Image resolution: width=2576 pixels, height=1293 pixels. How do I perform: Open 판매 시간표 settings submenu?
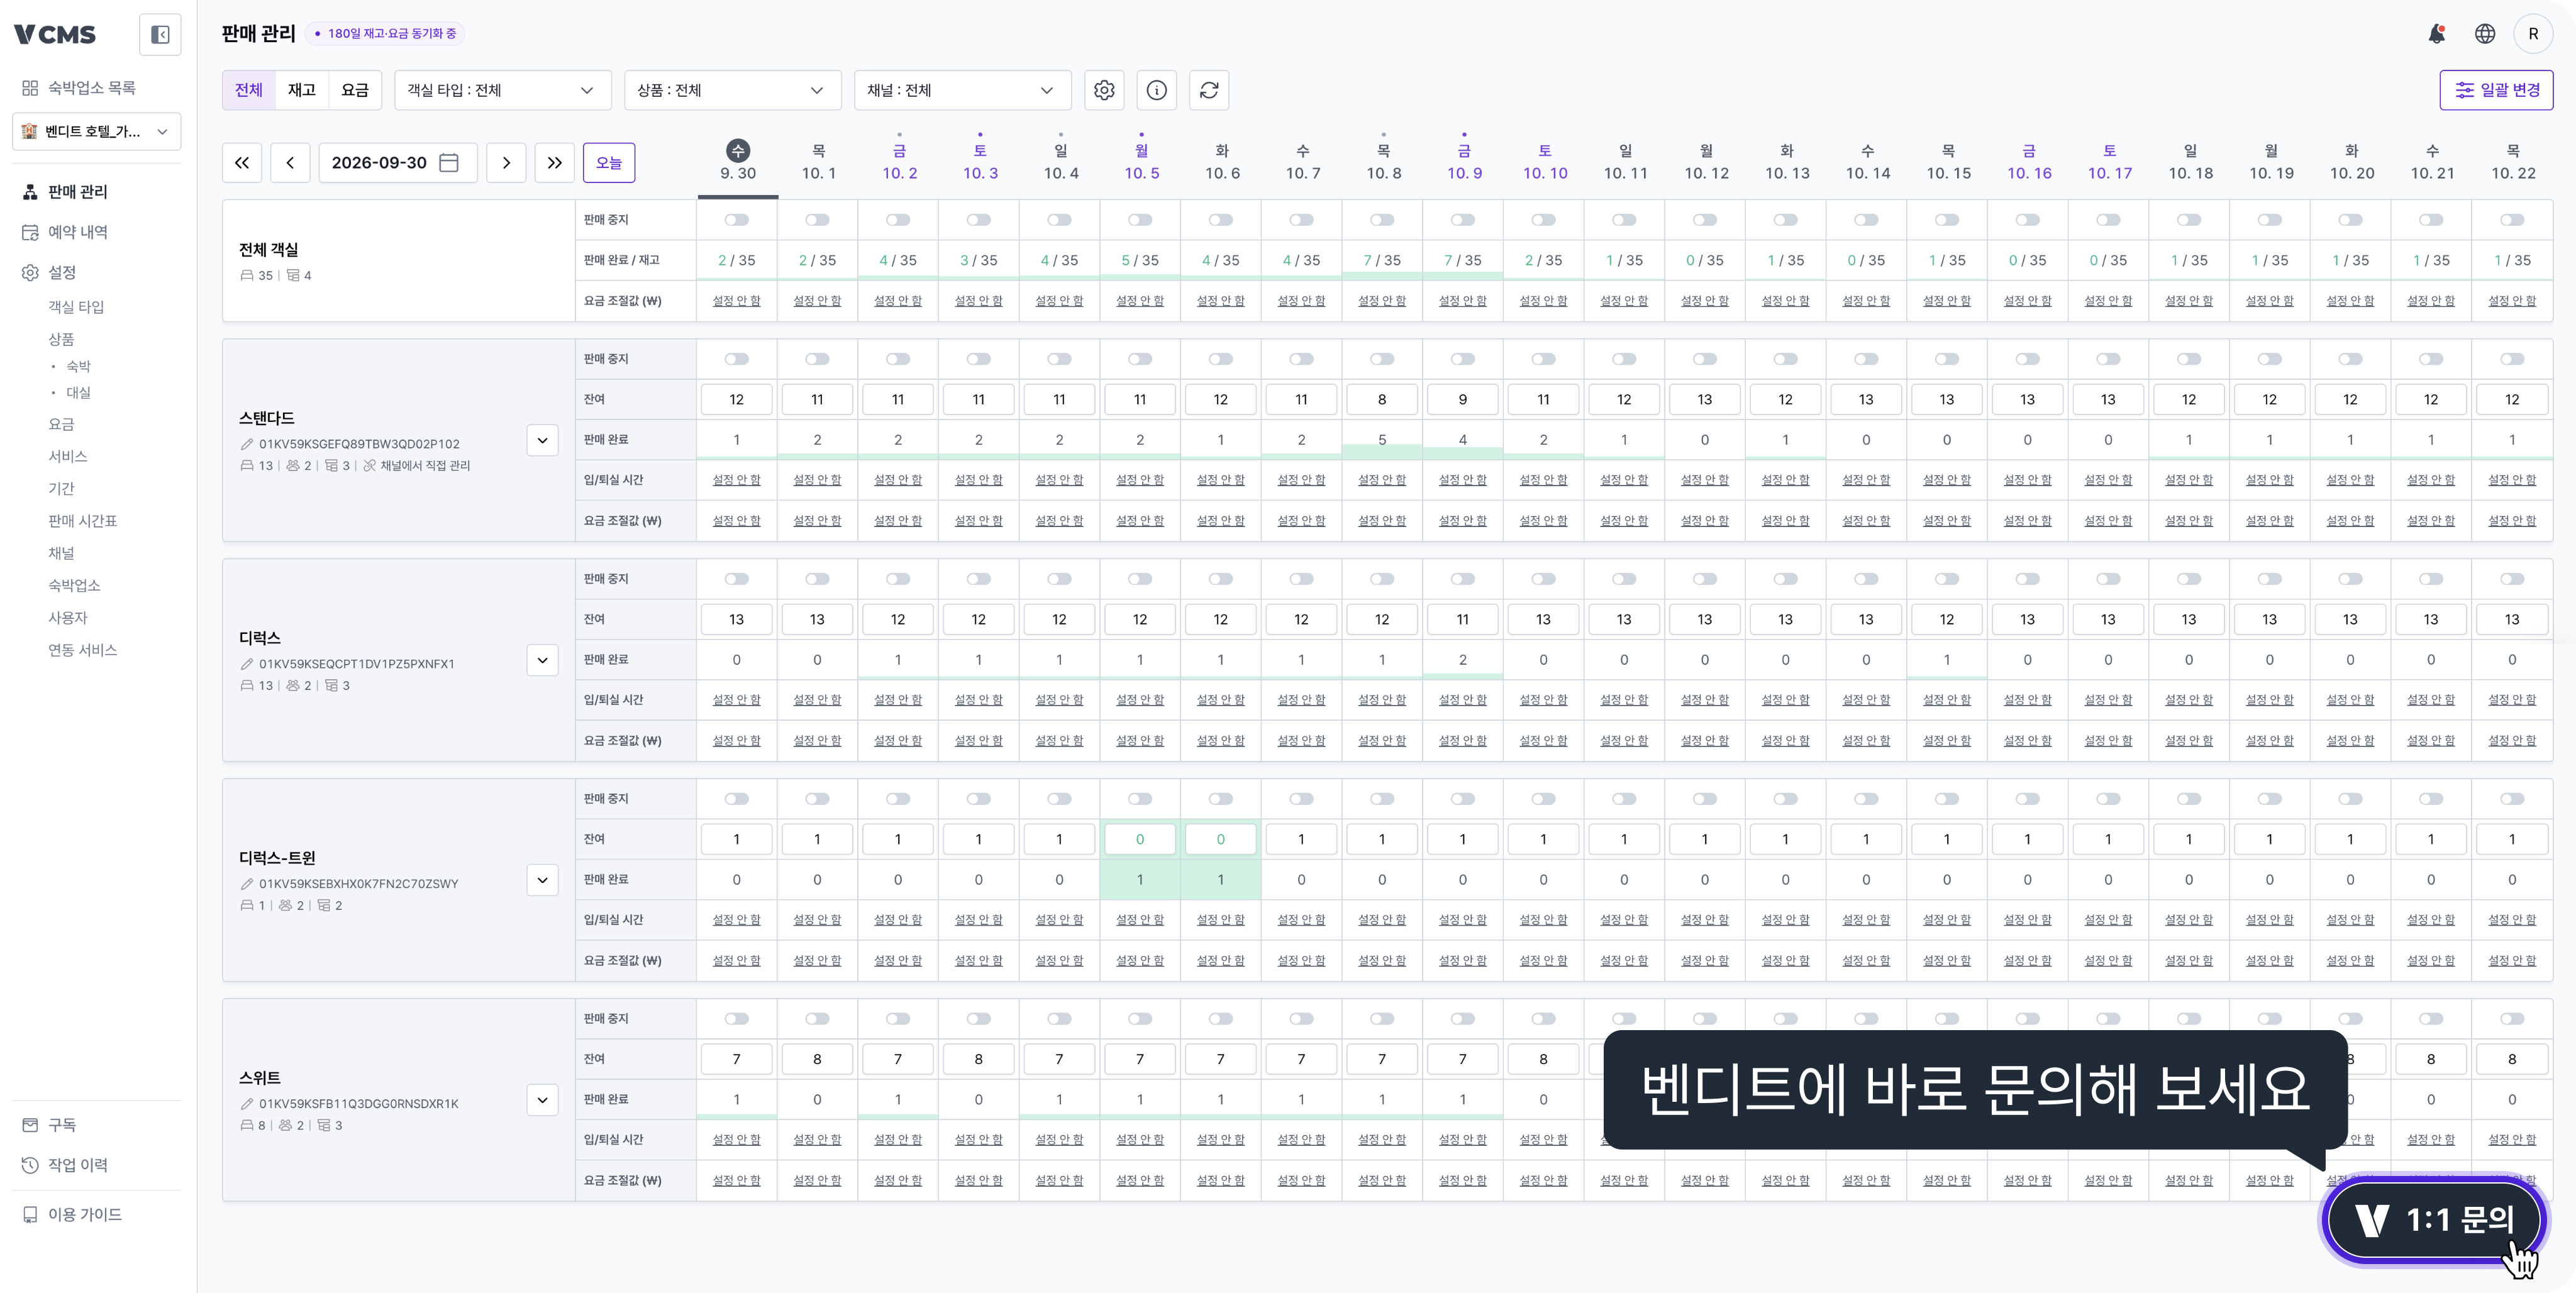83,521
